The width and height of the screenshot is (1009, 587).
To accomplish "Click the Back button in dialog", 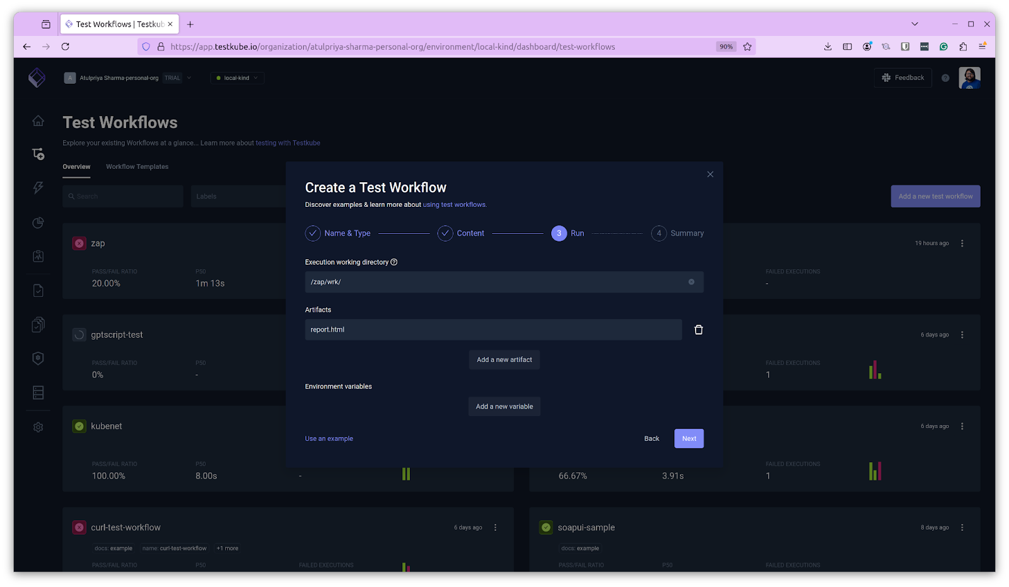I will coord(651,439).
